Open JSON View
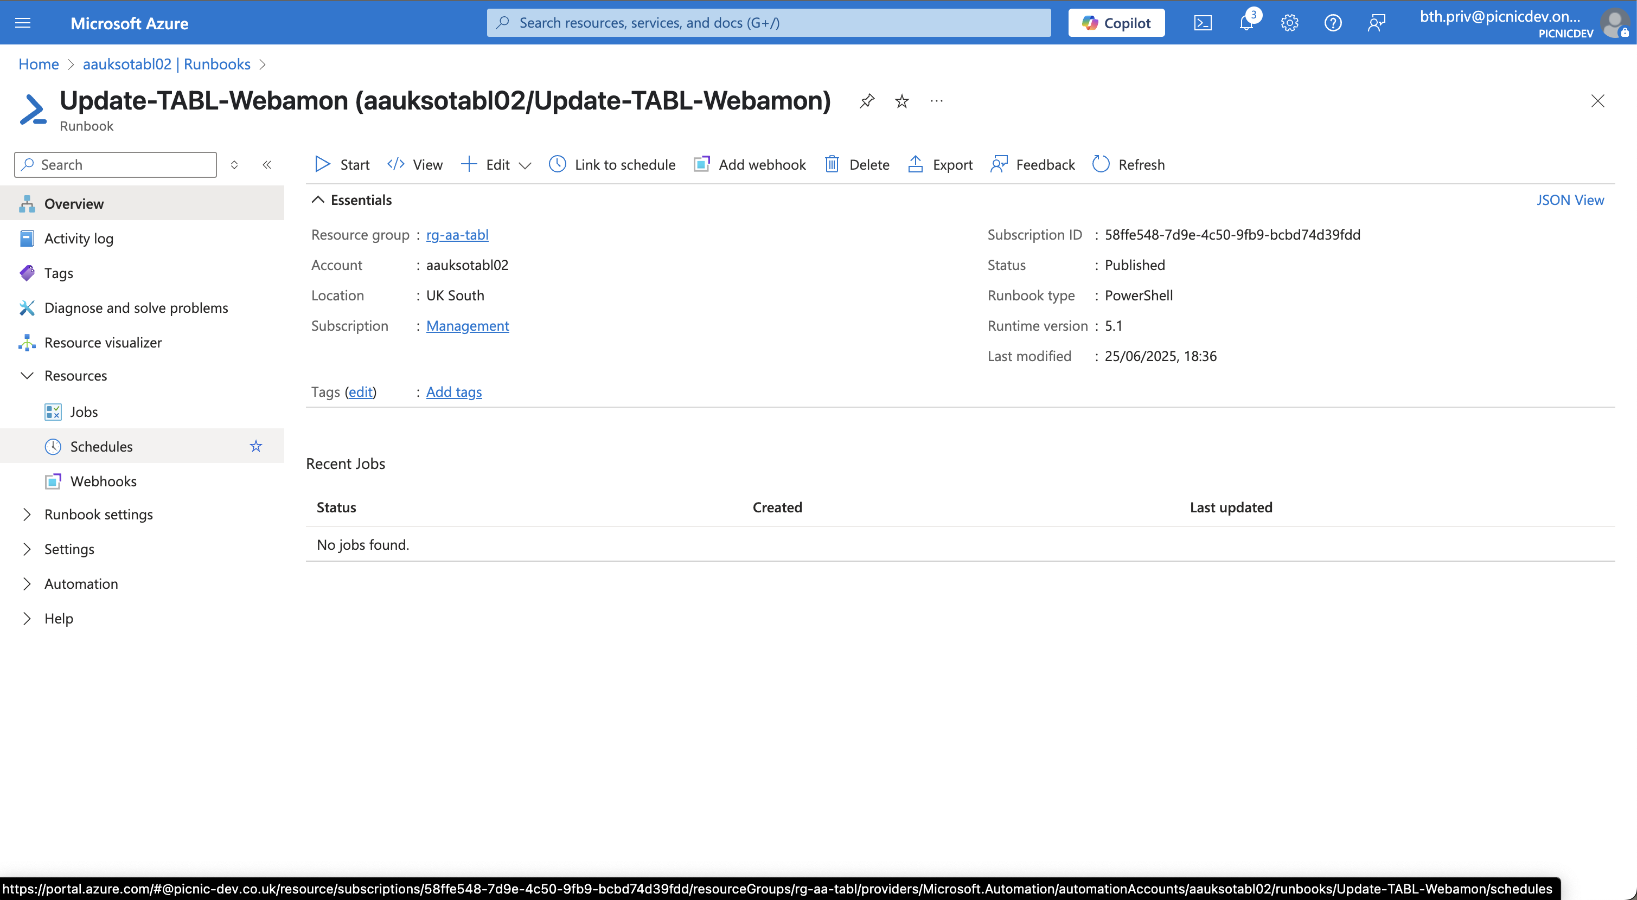The width and height of the screenshot is (1637, 900). click(1570, 200)
